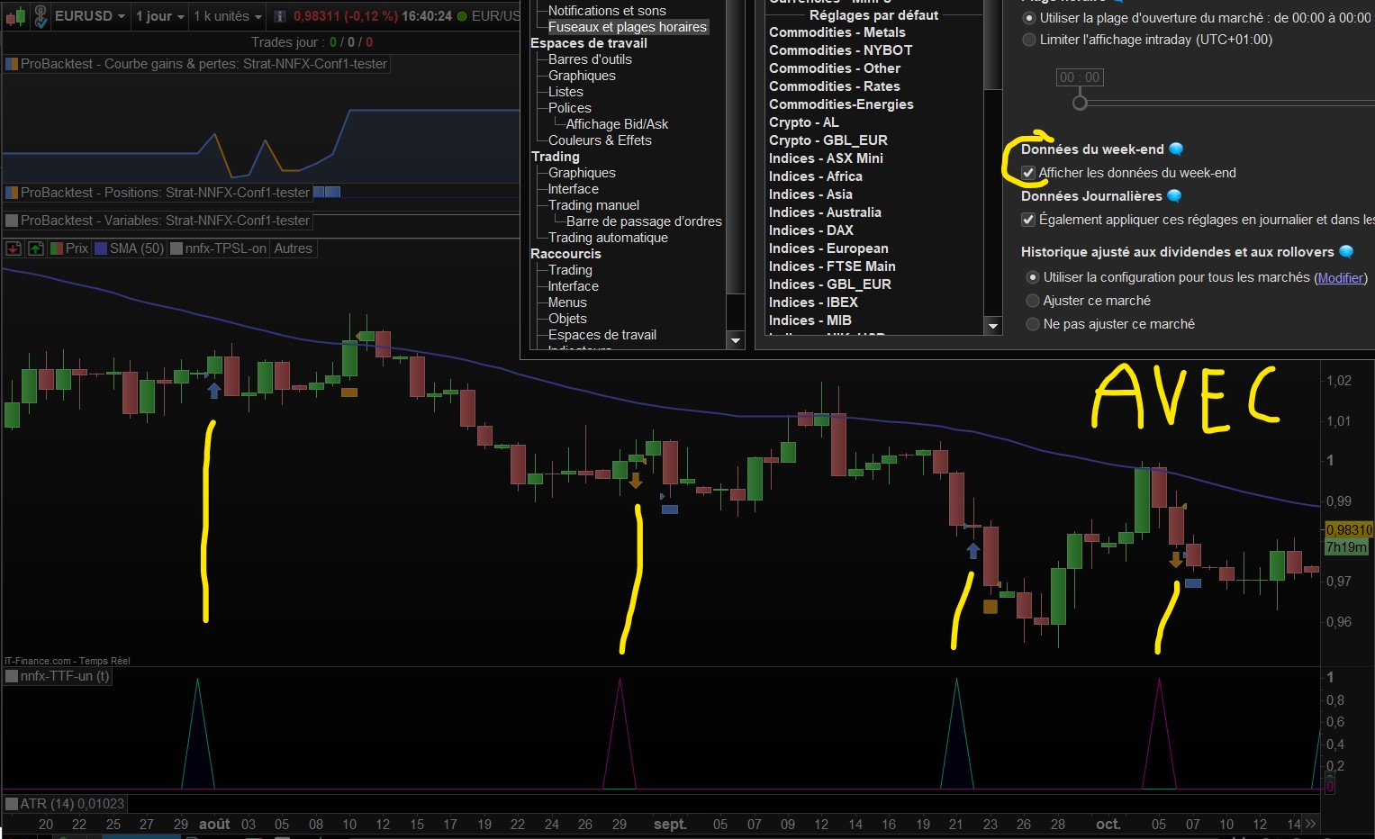Open Affichage Bid/Ask settings entry
Screen dimensions: 1375x839
(617, 124)
